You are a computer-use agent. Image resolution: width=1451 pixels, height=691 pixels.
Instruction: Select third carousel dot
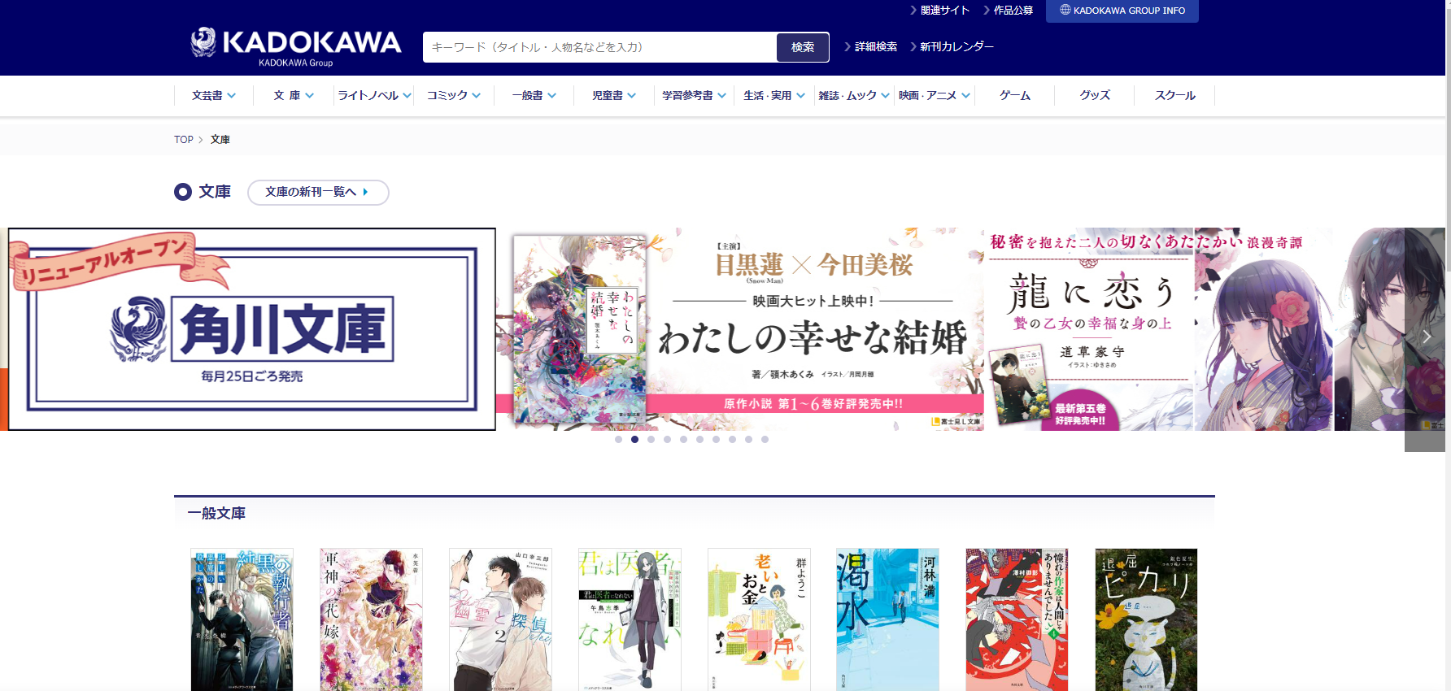tap(651, 440)
